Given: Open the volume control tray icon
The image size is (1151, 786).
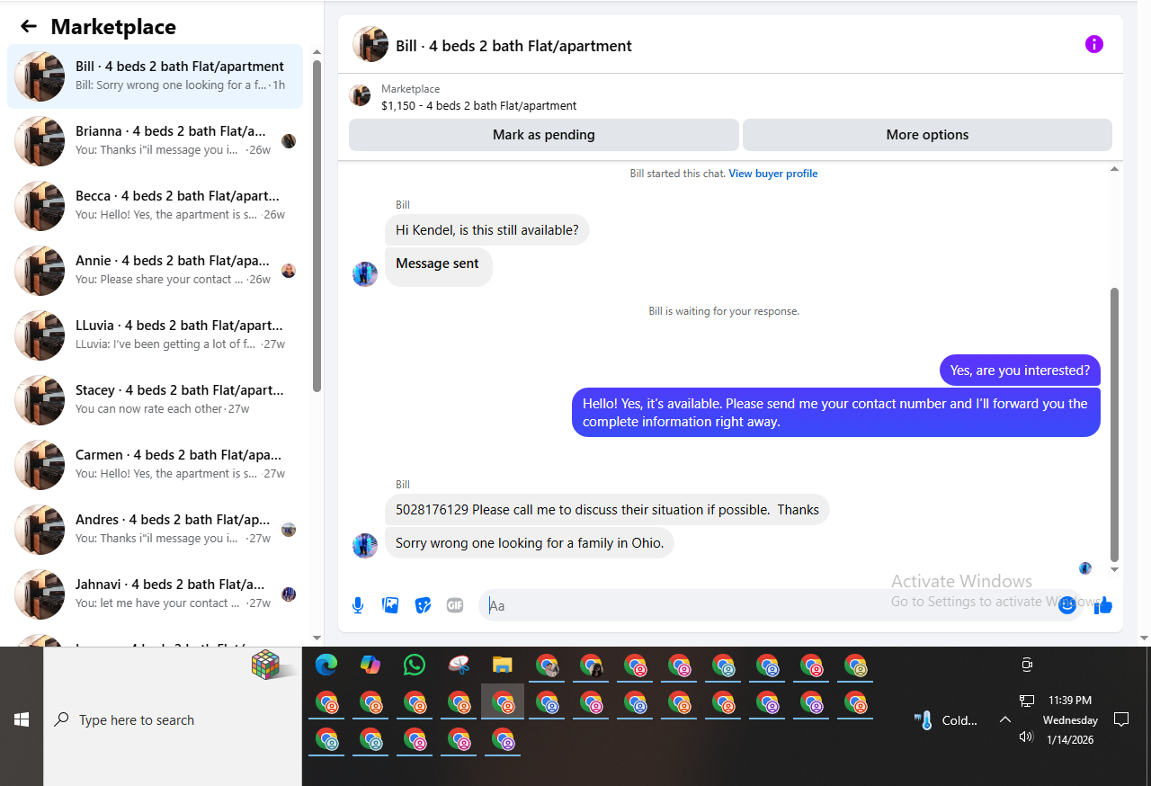Looking at the screenshot, I should [x=1027, y=737].
